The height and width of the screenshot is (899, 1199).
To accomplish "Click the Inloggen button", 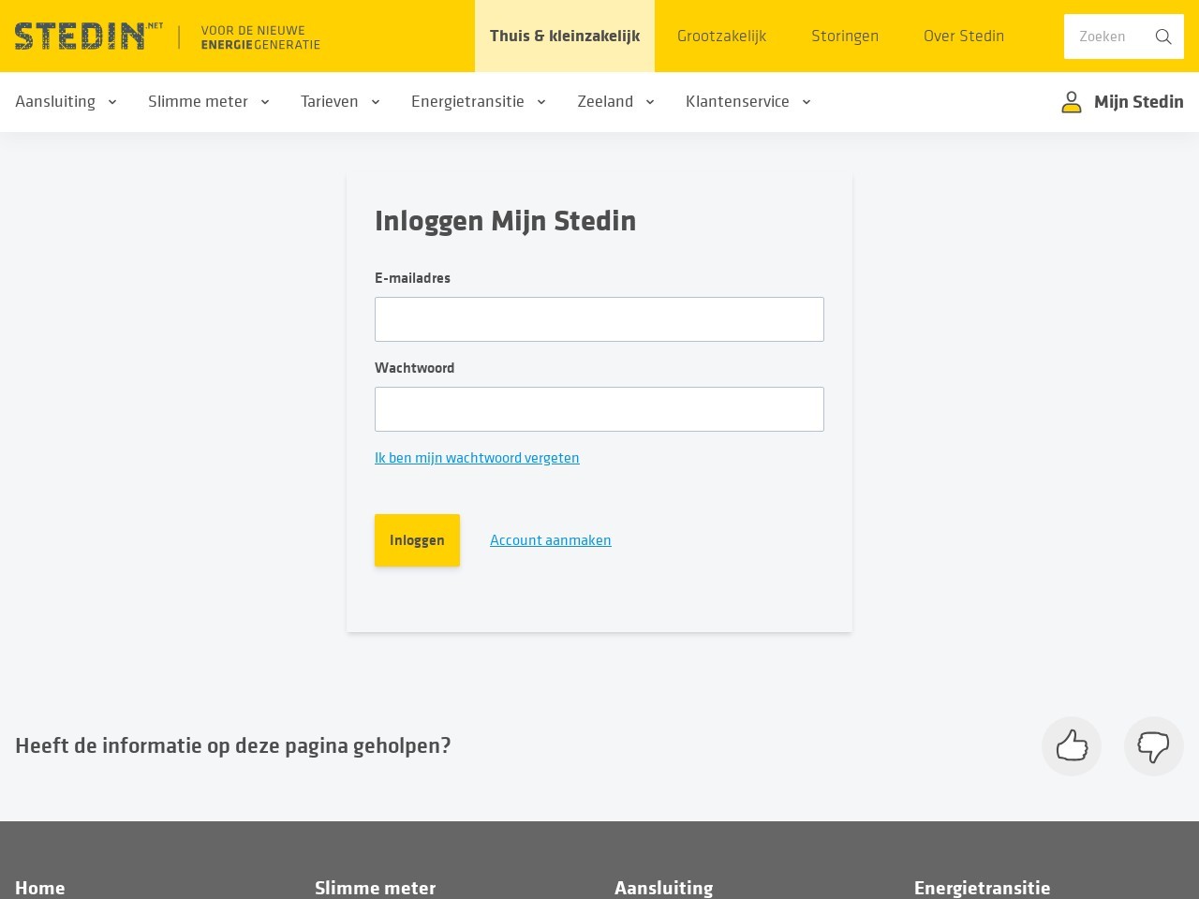I will coord(417,540).
